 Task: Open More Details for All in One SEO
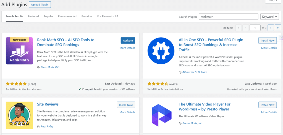(269, 48)
